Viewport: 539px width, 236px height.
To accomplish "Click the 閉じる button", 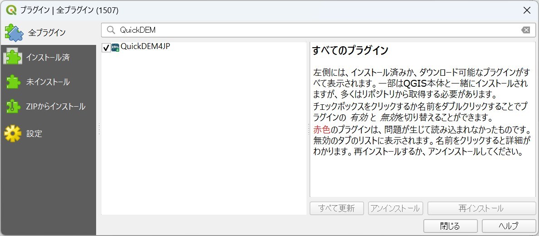I will (450, 226).
